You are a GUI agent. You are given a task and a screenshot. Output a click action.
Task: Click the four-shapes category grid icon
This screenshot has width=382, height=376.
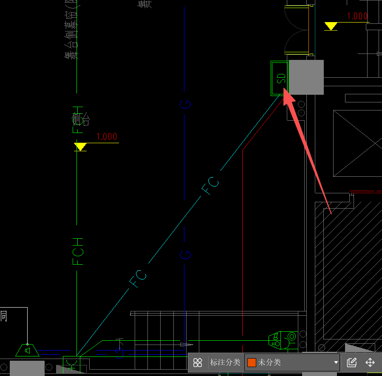(x=197, y=362)
